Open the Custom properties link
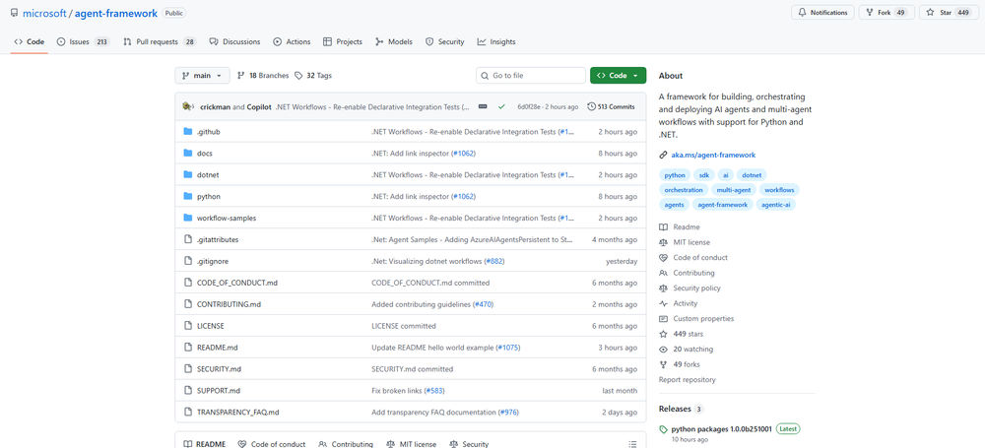The height and width of the screenshot is (448, 985). 703,319
